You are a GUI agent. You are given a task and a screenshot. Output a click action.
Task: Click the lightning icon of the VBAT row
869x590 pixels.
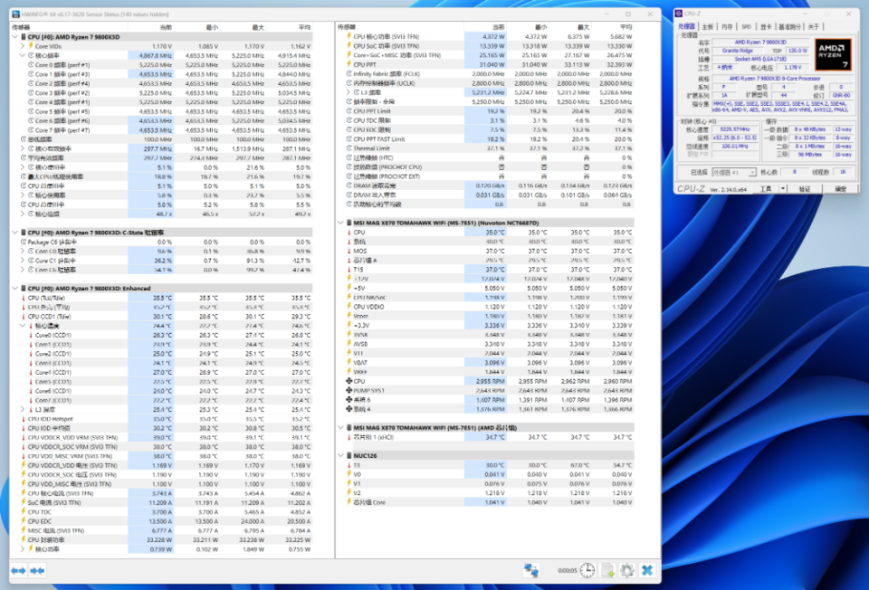coord(349,362)
